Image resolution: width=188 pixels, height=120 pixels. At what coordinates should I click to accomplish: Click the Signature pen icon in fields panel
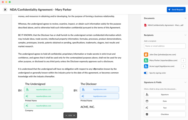click(x=147, y=95)
